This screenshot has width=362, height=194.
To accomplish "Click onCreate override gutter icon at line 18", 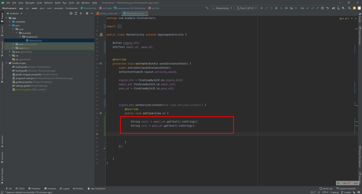I will [101, 64].
